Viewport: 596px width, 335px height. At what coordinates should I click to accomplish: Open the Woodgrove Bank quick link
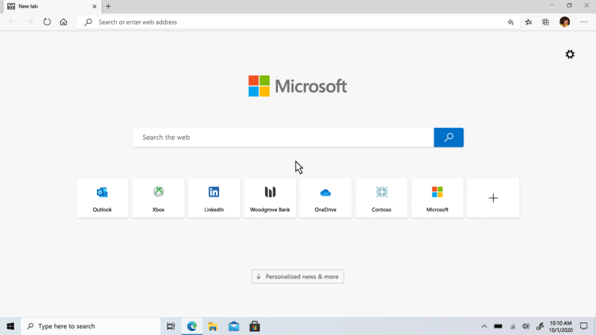click(x=270, y=198)
